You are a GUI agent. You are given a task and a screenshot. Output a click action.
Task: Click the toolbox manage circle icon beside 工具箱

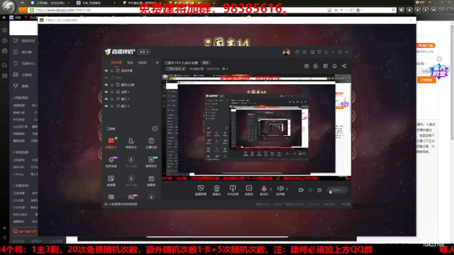(155, 129)
